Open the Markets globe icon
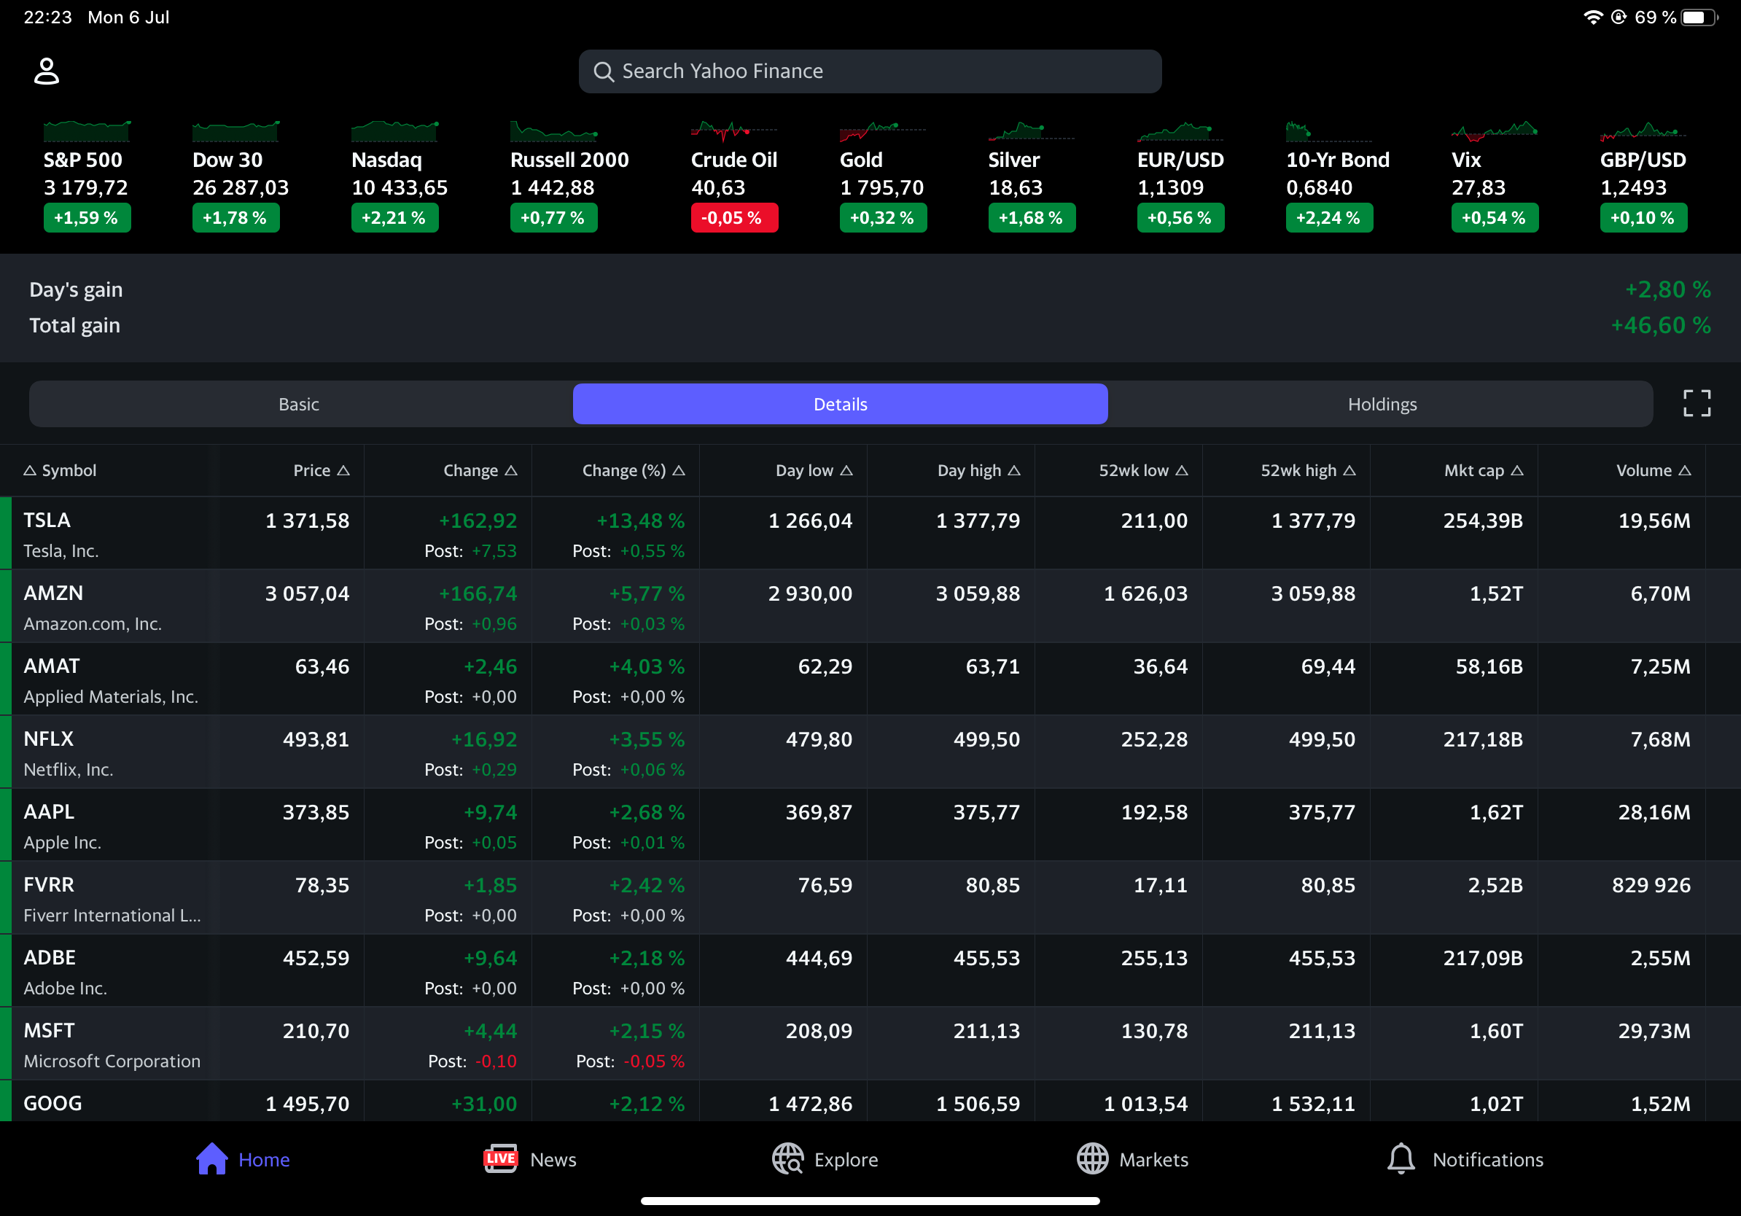 point(1093,1158)
